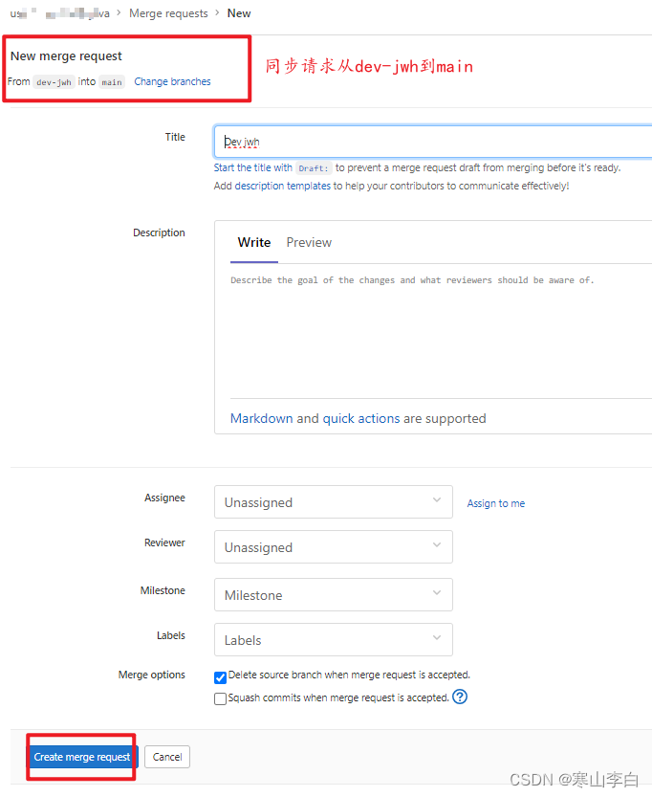652x797 pixels.
Task: Click the New breadcrumb item
Action: [239, 13]
